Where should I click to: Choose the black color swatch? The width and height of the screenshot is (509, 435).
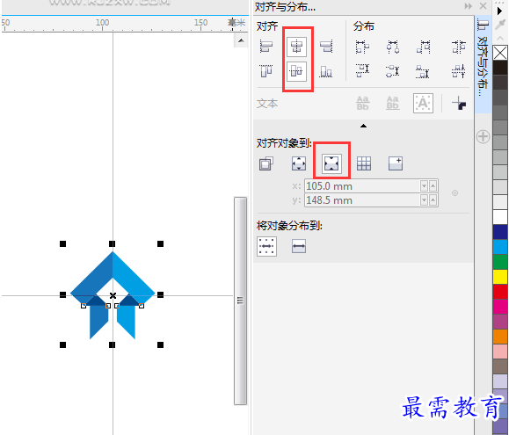500,68
